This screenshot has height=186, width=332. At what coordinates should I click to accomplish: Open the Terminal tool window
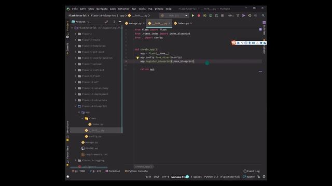pos(113,171)
